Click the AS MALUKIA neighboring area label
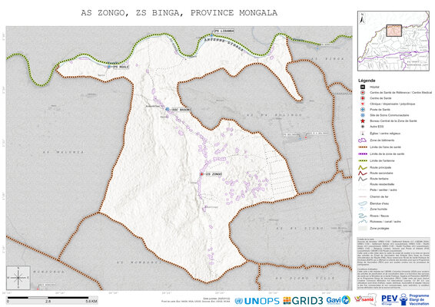The image size is (435, 307). [64, 152]
